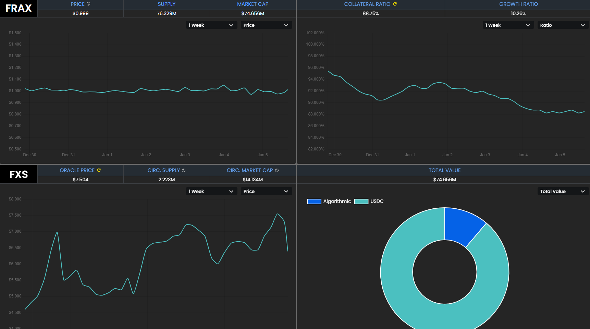Open the help tooltip for Circ. Supply
Screen dimensions: 590x329
tap(184, 170)
